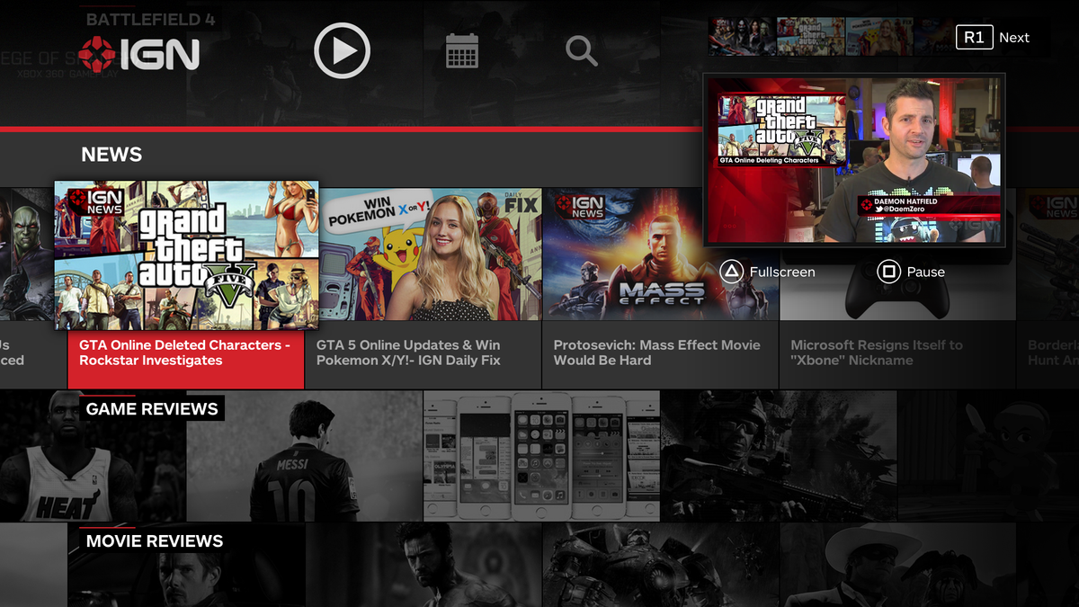Open the NEWS section header
Image resolution: width=1079 pixels, height=607 pixels.
click(x=111, y=154)
